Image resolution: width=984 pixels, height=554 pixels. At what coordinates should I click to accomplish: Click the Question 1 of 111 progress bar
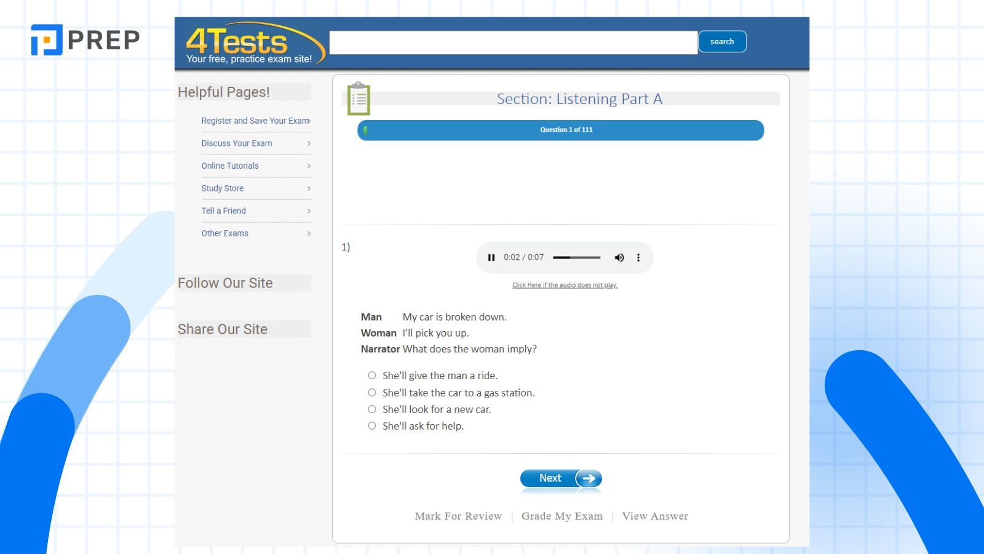[x=561, y=130]
